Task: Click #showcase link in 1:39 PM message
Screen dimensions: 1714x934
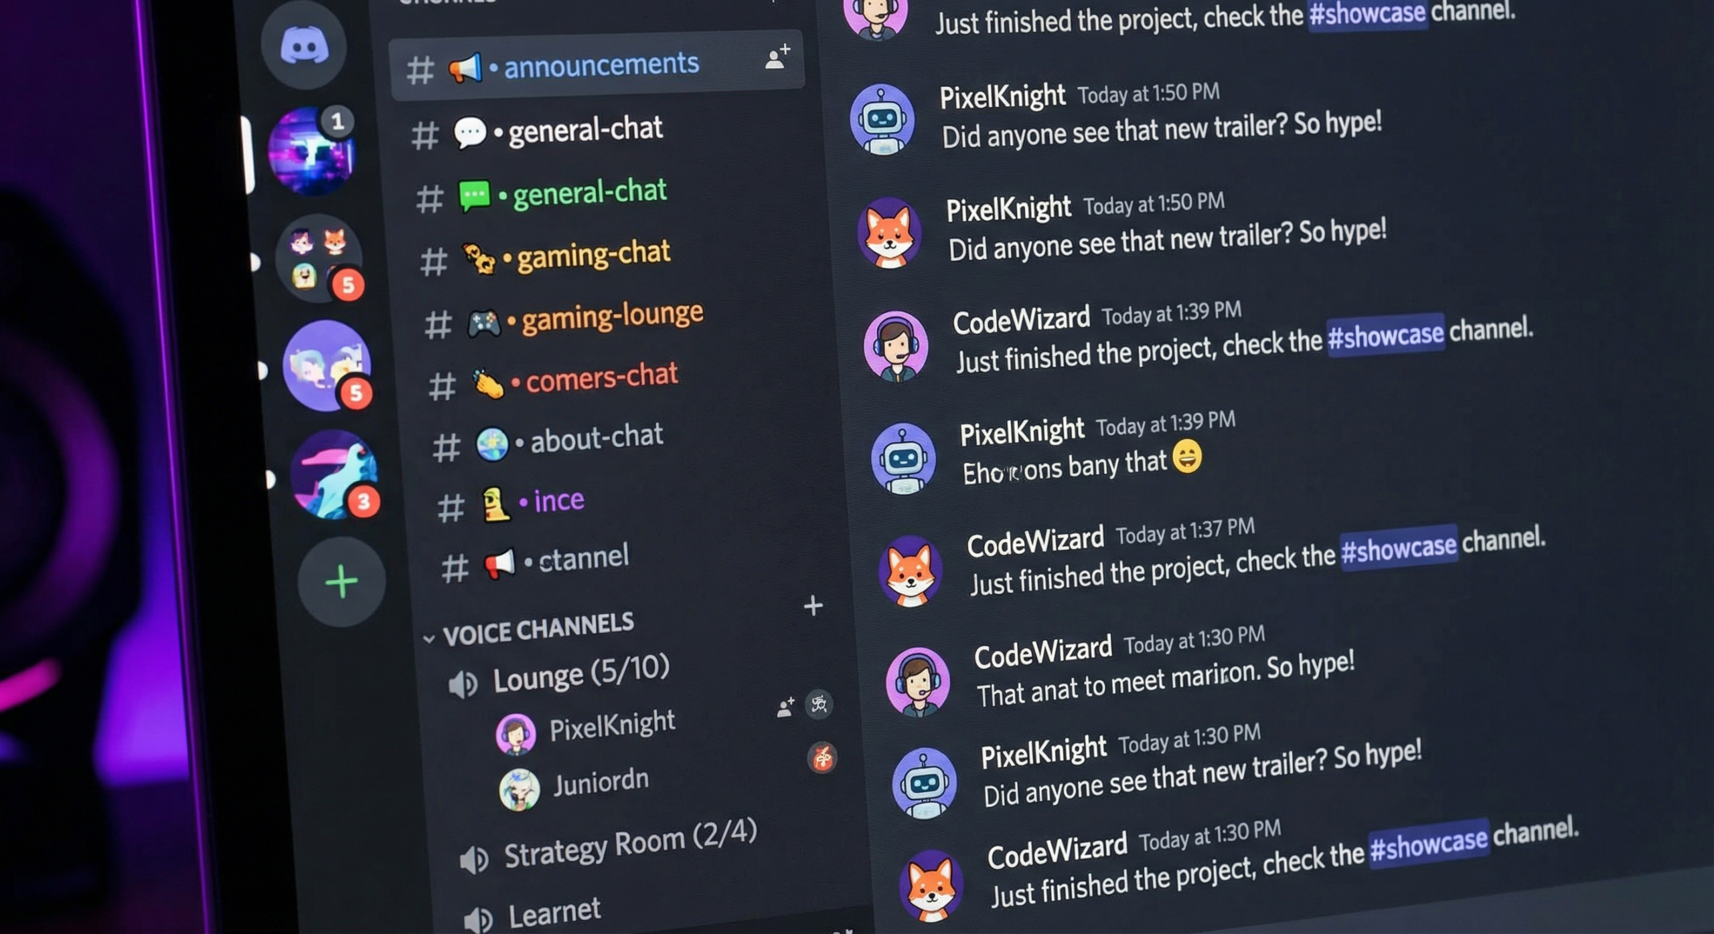Action: [1385, 335]
